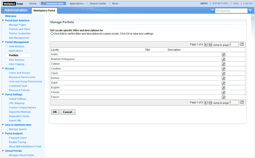Click the edit icon for Catalan locale
Image resolution: width=255 pixels, height=158 pixels.
[223, 64]
